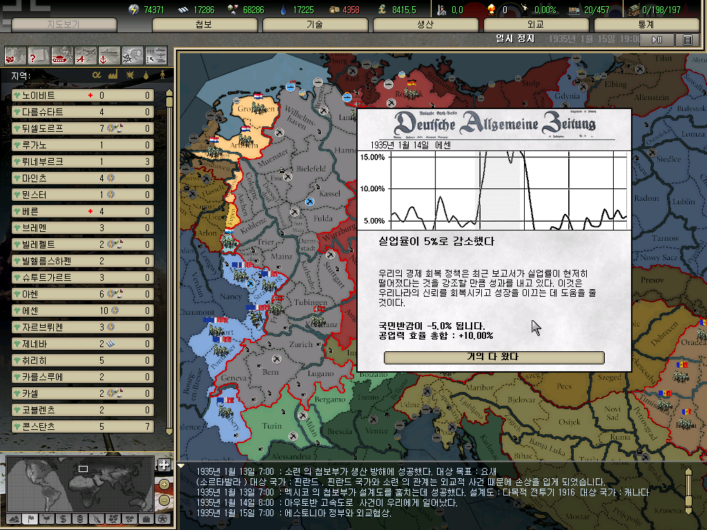Select weather map mode icon
This screenshot has height=530, width=707.
pos(47,519)
